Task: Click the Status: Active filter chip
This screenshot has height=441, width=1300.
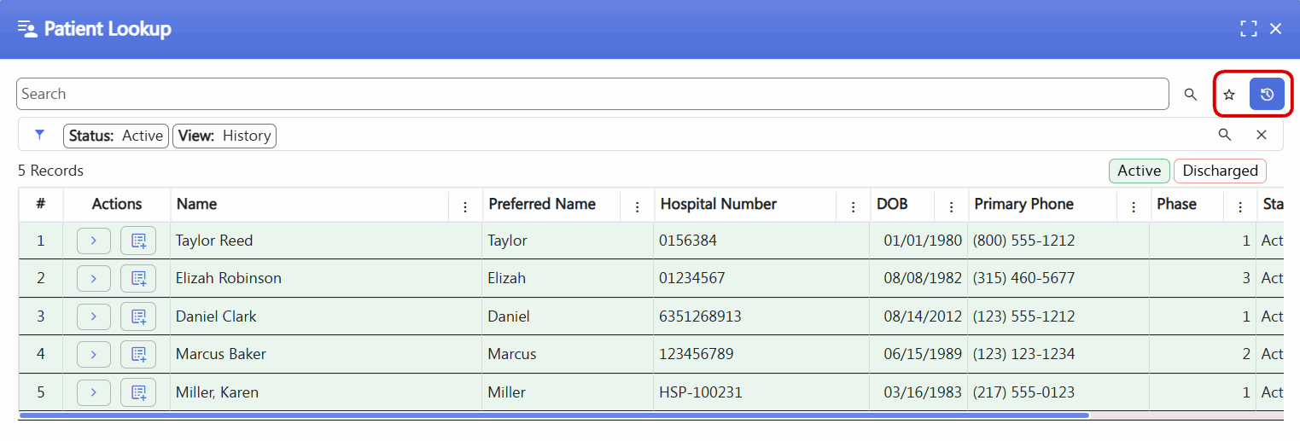Action: click(116, 136)
